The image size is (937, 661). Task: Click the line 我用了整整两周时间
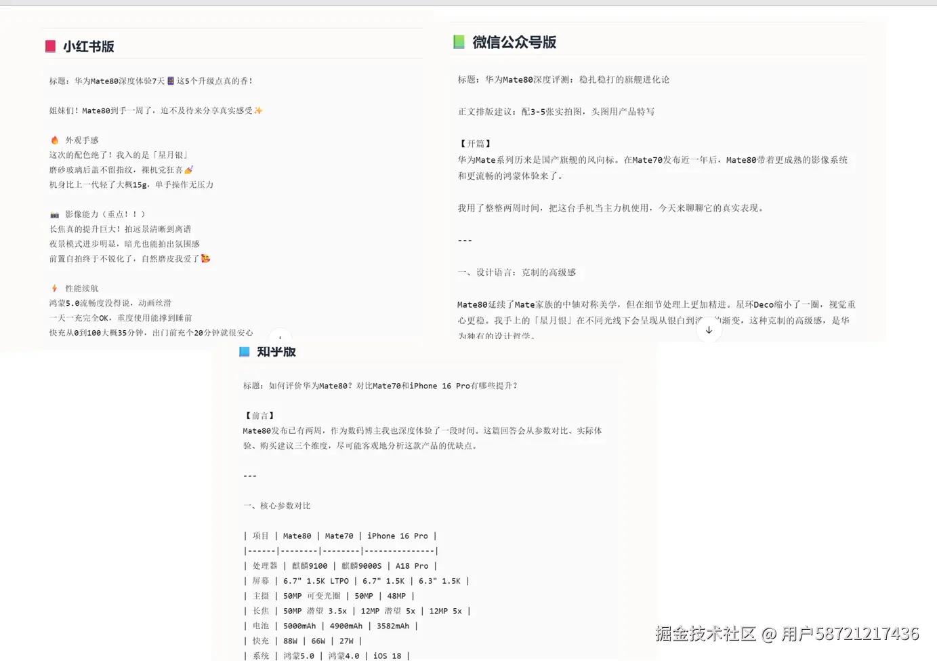pyautogui.click(x=612, y=208)
